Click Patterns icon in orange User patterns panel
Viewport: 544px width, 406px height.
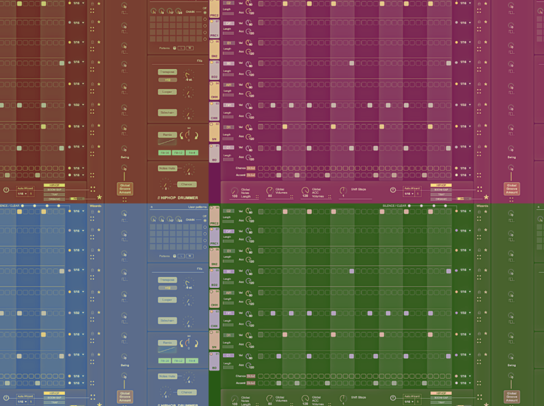tap(174, 48)
